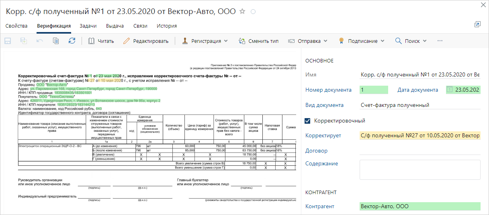Click the refresh arrows icon
489x215 pixels.
[x=72, y=41]
